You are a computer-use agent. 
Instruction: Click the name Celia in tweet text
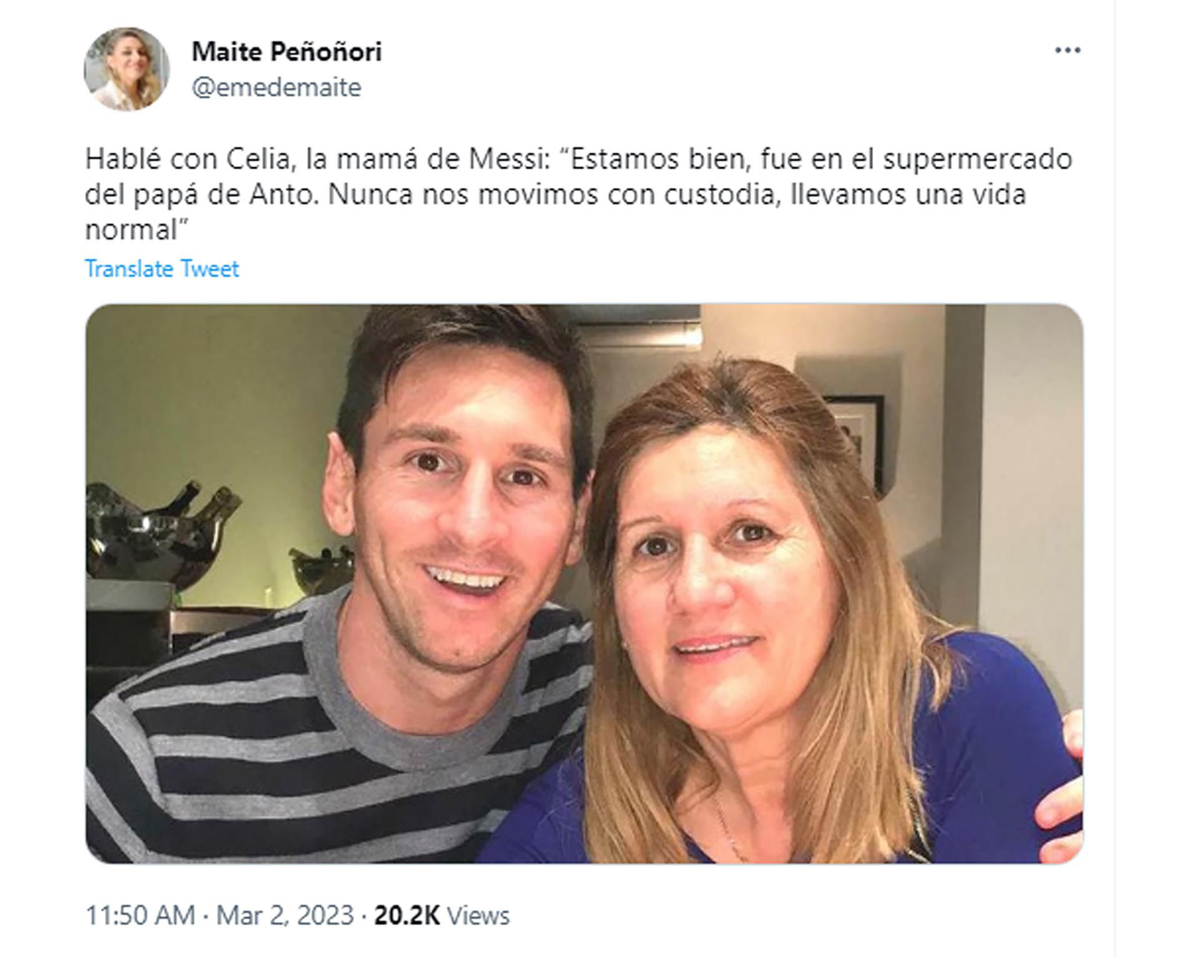pyautogui.click(x=258, y=160)
